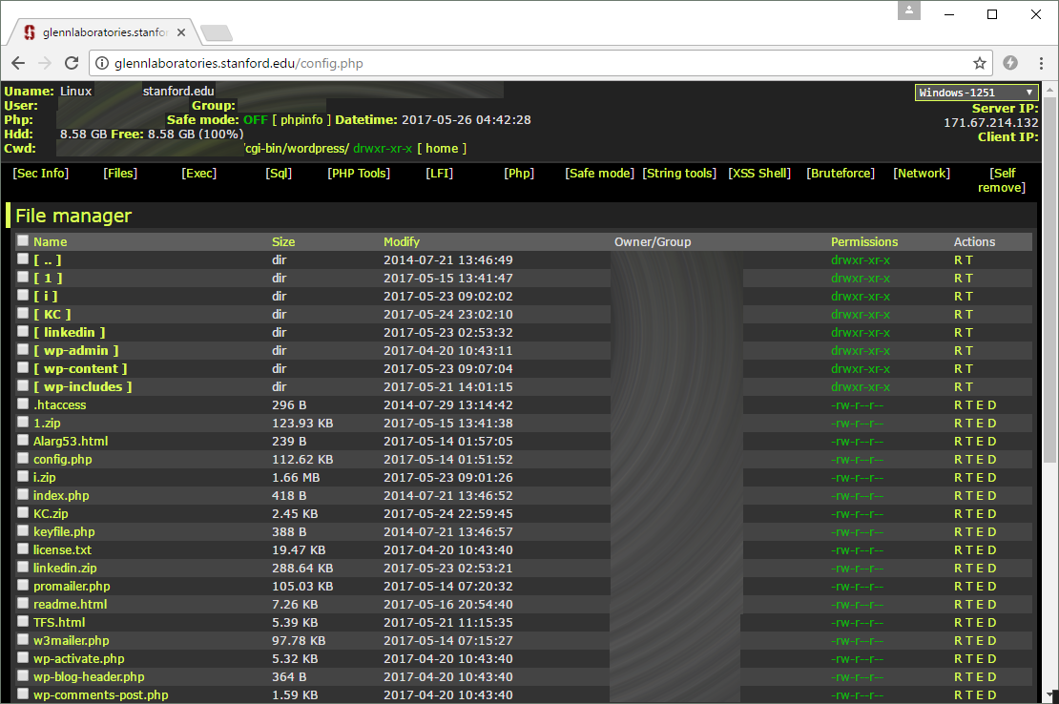Open the [PHP Tools] menu

[x=359, y=173]
